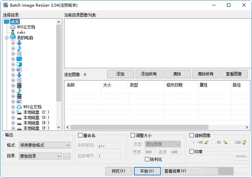Tick the 锐利化 checkbox
The width and height of the screenshot is (252, 178).
pos(147,159)
